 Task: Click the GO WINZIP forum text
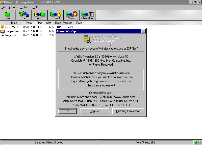[x=132, y=101]
